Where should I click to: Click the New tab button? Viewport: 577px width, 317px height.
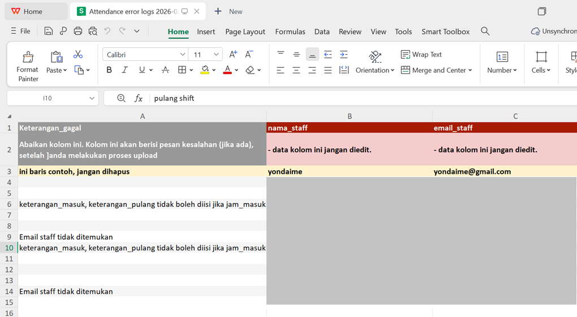point(229,11)
